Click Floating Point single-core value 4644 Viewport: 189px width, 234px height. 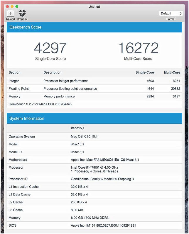[150, 89]
